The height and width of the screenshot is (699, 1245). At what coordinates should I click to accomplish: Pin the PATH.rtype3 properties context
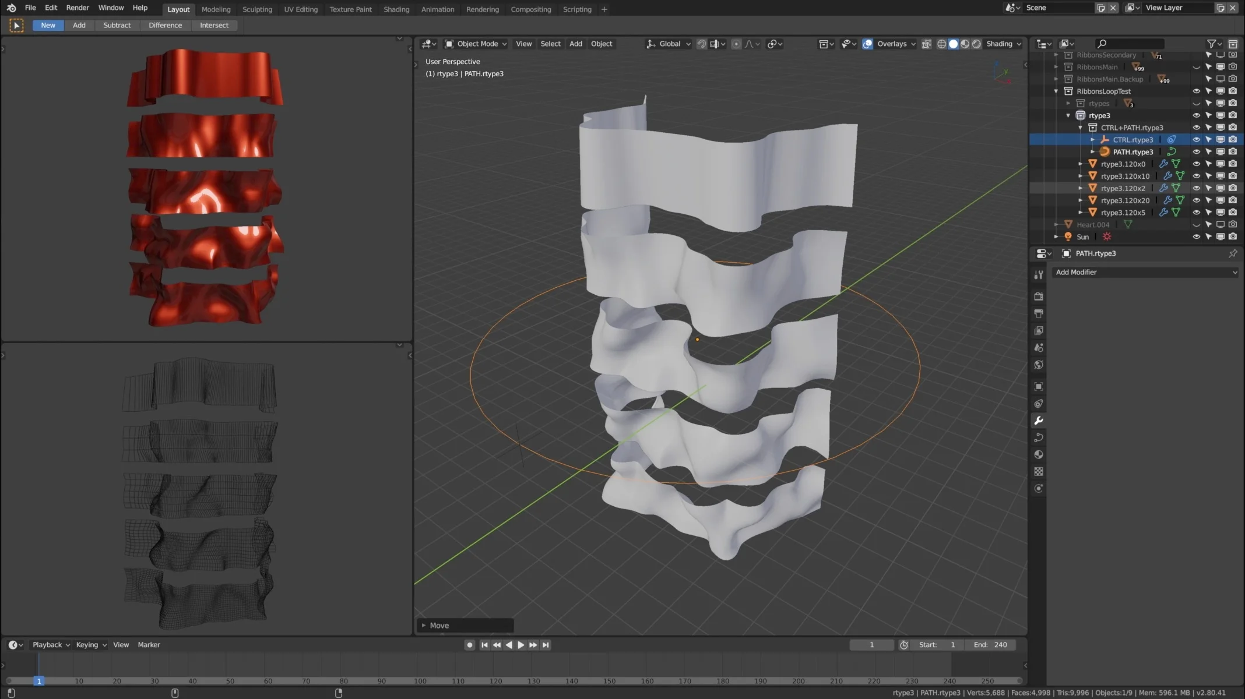click(x=1233, y=253)
